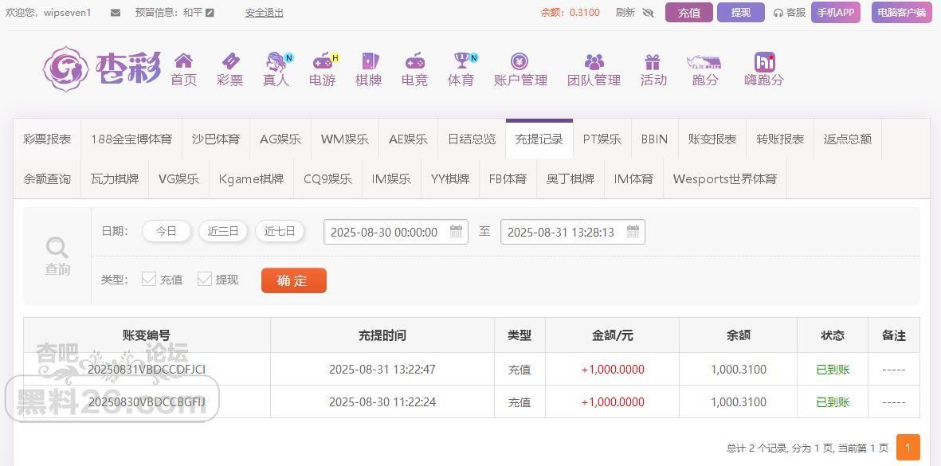The image size is (941, 466).
Task: Switch to the 彩票报表 tab
Action: 47,139
